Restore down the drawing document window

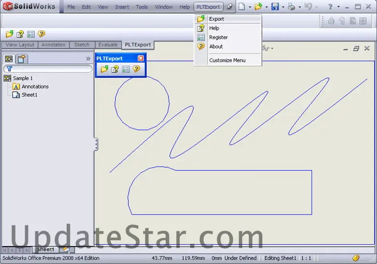[x=356, y=48]
